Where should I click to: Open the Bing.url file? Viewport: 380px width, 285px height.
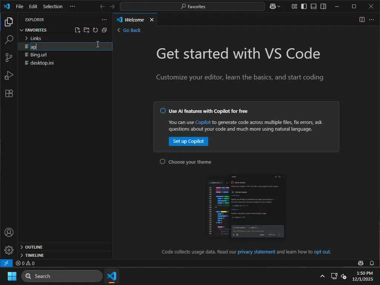pos(38,55)
